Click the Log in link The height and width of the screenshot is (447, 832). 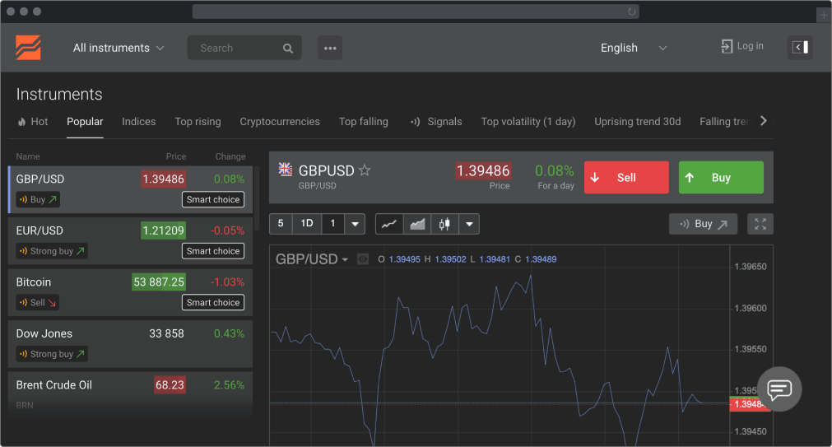coord(741,46)
